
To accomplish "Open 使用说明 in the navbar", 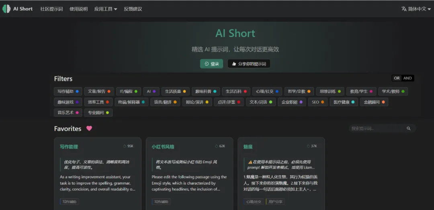I will pos(79,9).
